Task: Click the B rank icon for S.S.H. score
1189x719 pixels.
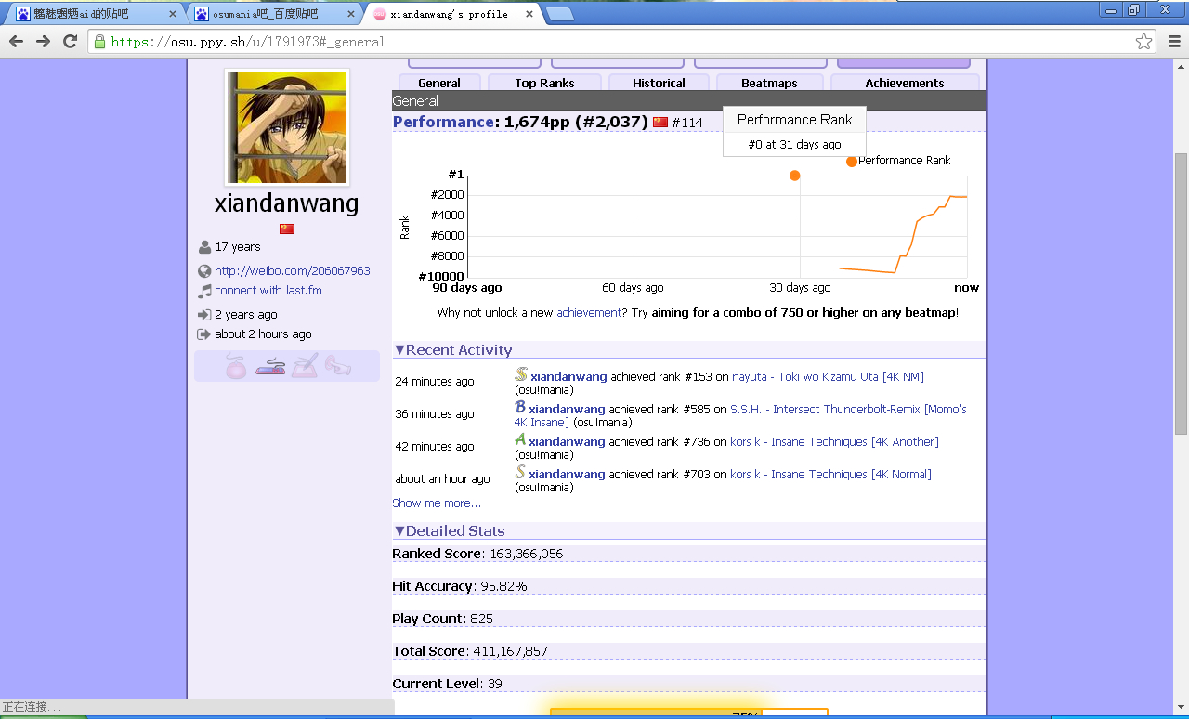Action: [520, 407]
